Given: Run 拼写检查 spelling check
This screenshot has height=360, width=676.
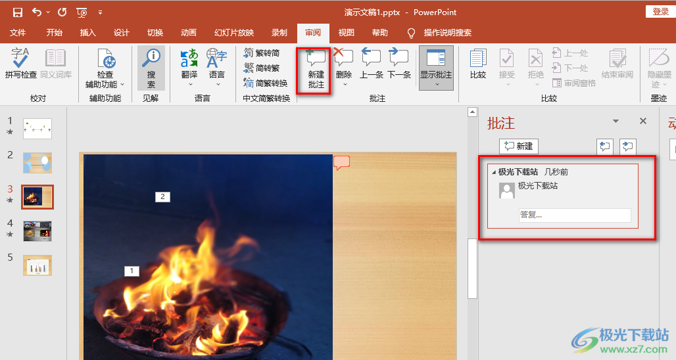Looking at the screenshot, I should point(20,64).
